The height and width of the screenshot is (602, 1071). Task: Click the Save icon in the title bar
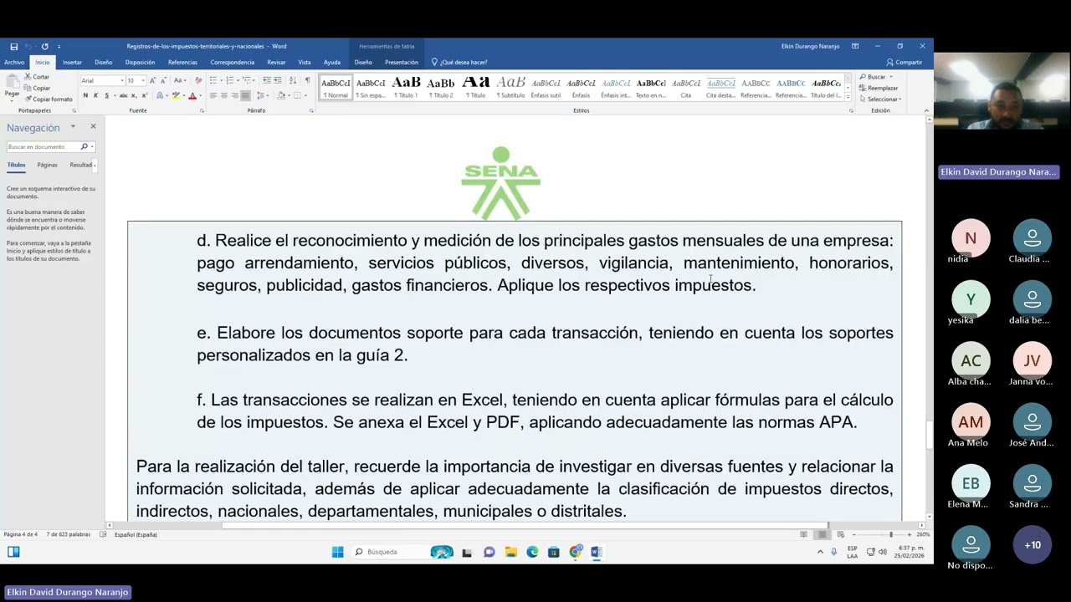[x=13, y=46]
